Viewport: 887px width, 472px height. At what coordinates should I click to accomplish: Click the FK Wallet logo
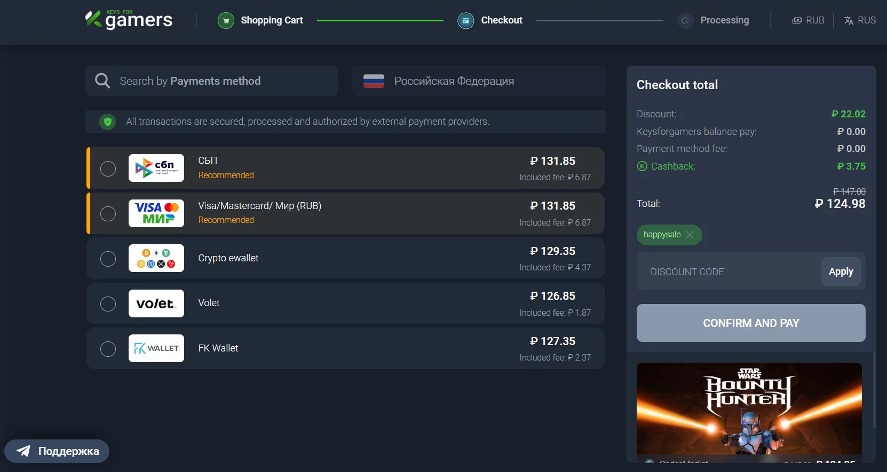coord(156,348)
